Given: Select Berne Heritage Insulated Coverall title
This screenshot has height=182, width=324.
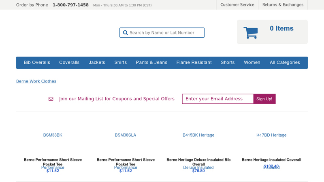Looking at the screenshot, I should [271, 160].
